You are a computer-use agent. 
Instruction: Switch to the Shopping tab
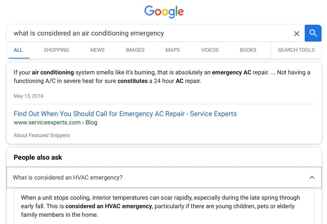[56, 50]
